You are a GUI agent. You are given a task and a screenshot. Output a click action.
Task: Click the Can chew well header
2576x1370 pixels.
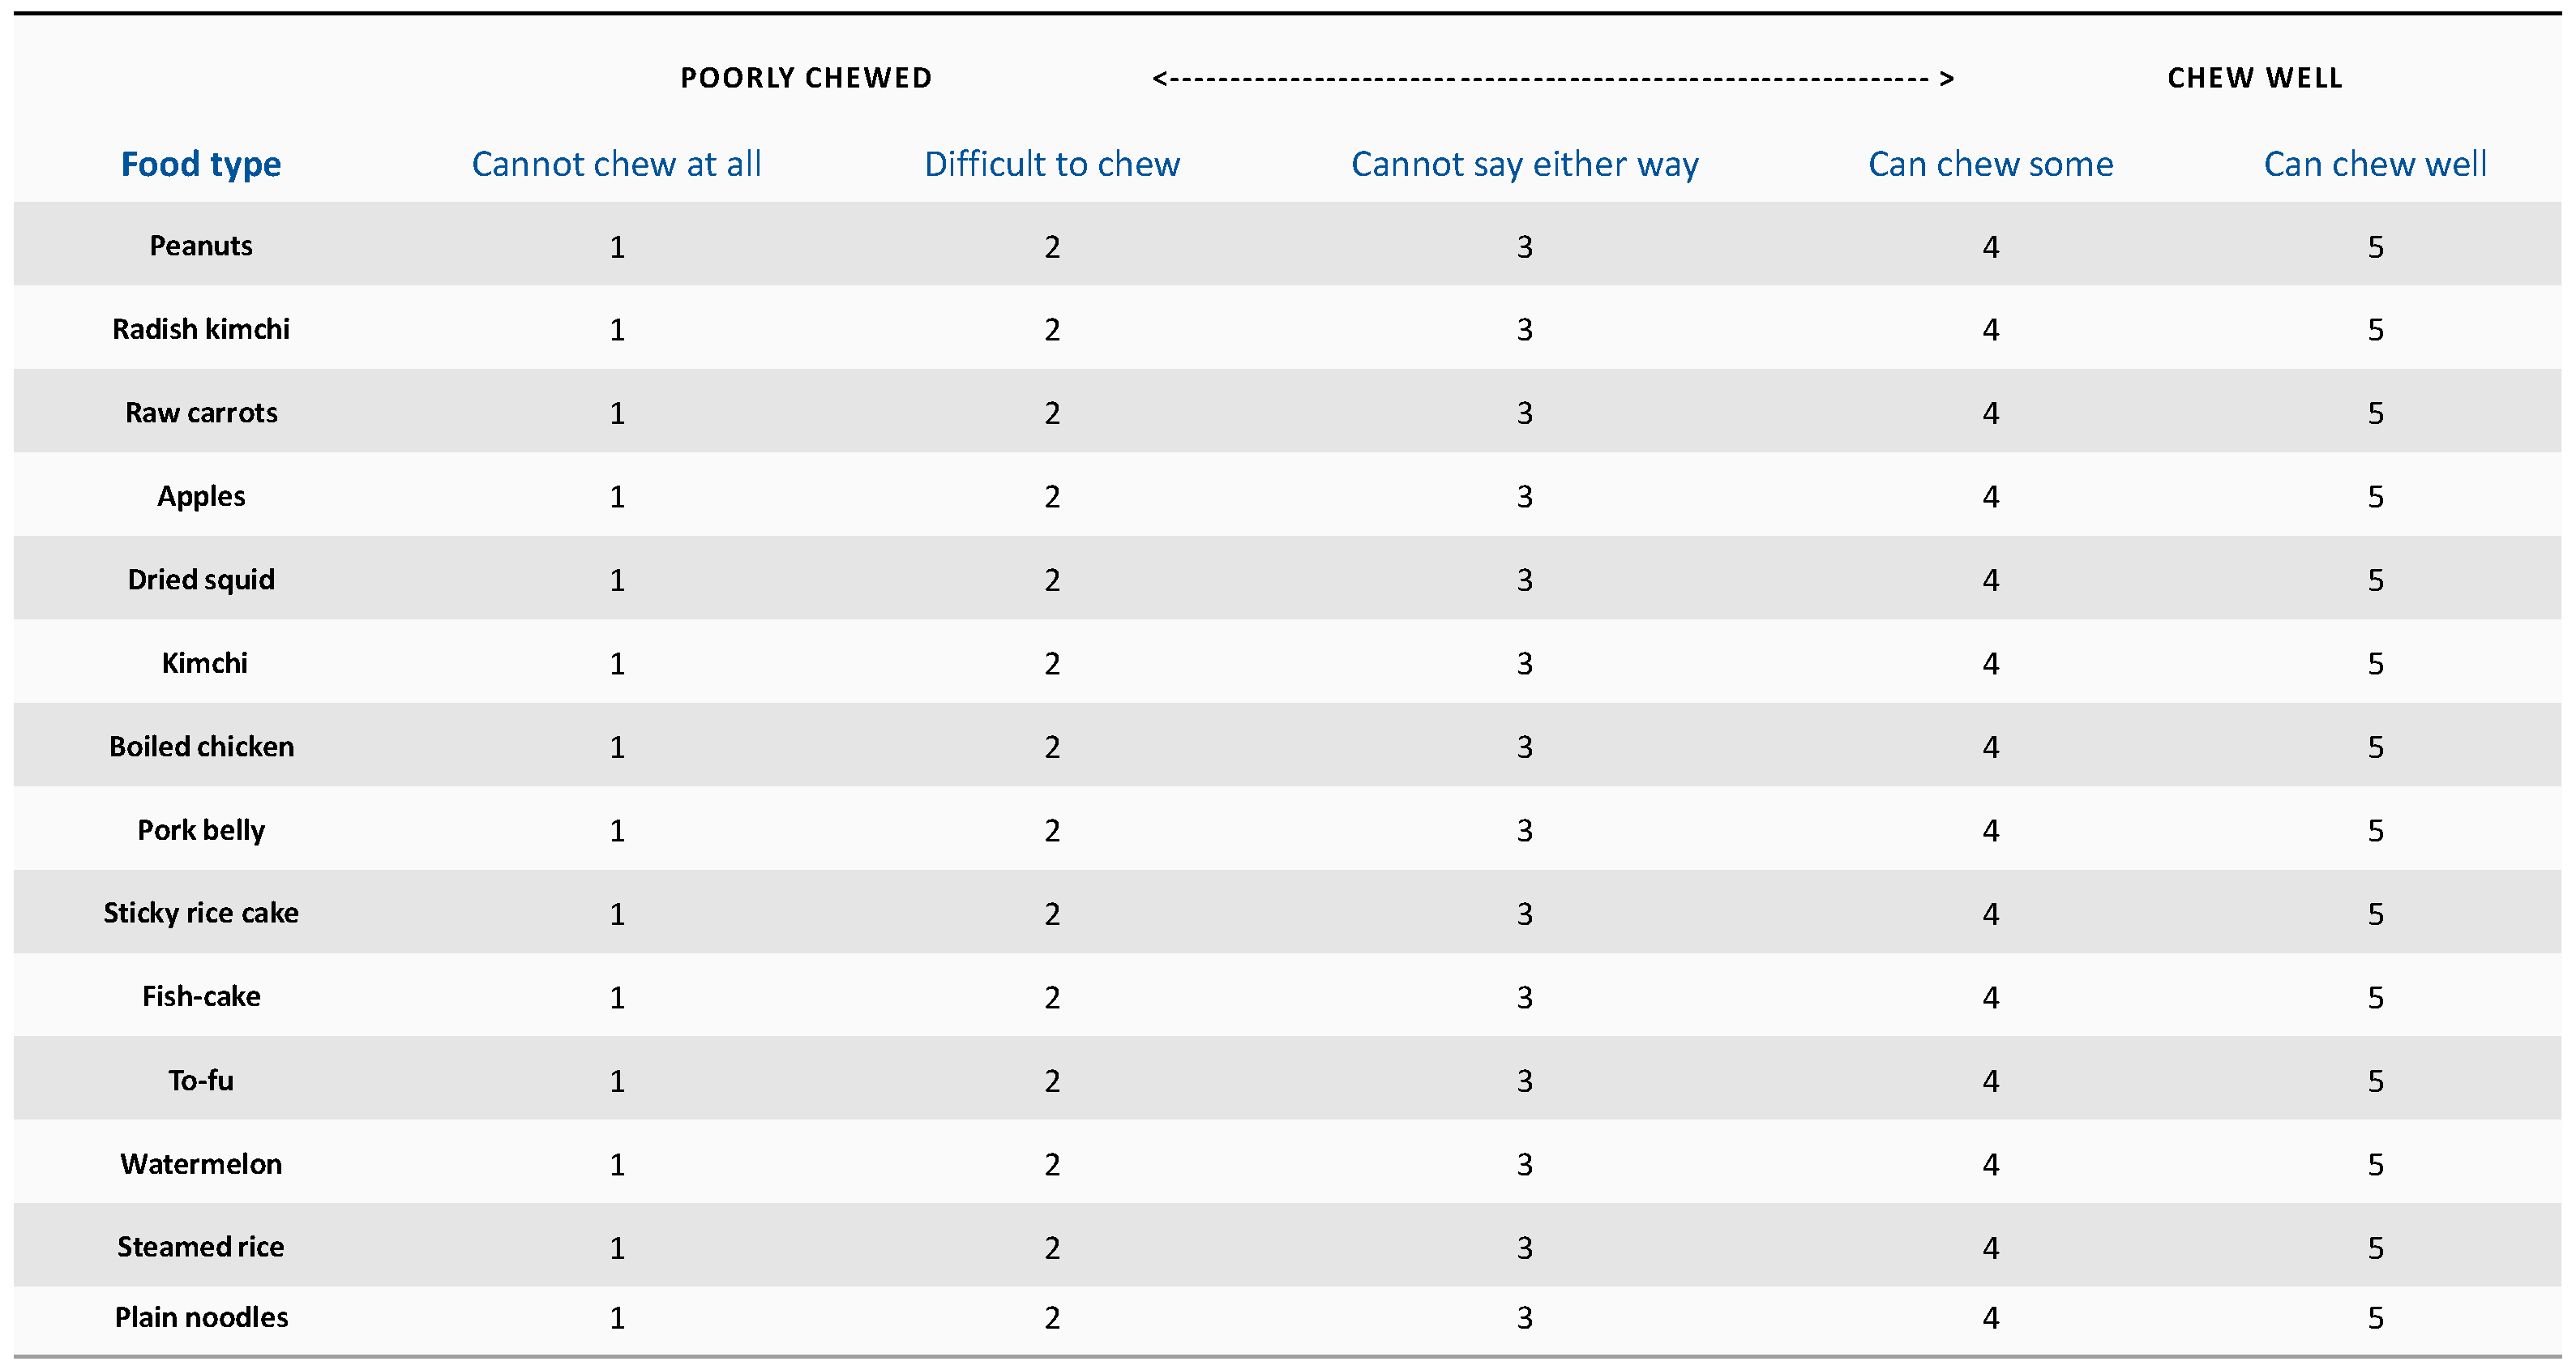pos(2375,164)
